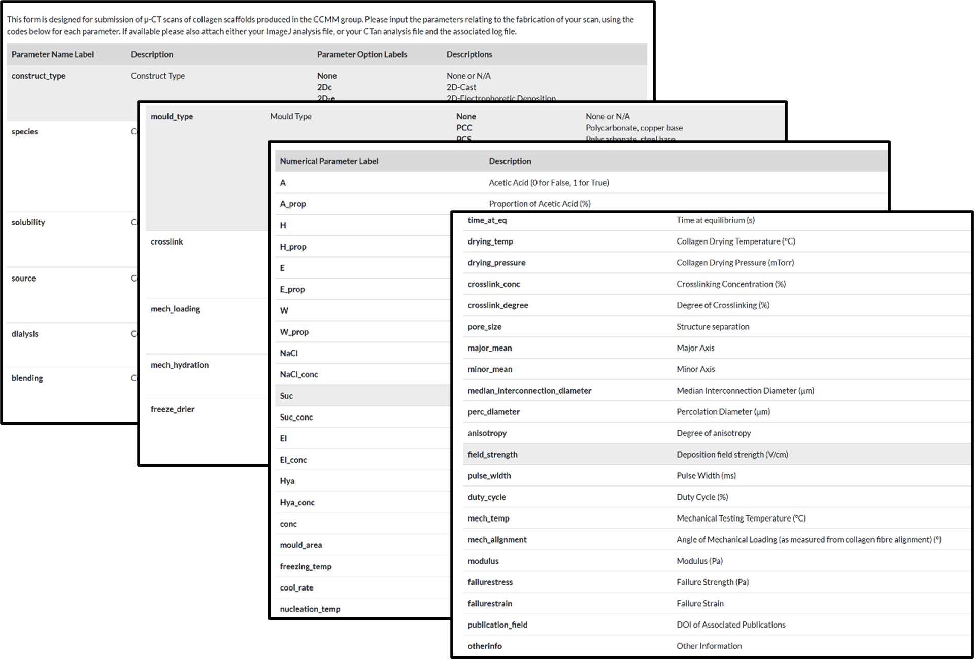Click 'Collagen Drying Pressure (mTorr)' description
974x659 pixels.
click(735, 263)
